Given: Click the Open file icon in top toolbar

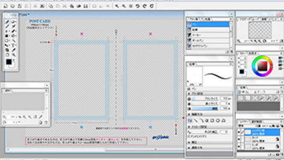Looking at the screenshot, I should pyautogui.click(x=12, y=6).
